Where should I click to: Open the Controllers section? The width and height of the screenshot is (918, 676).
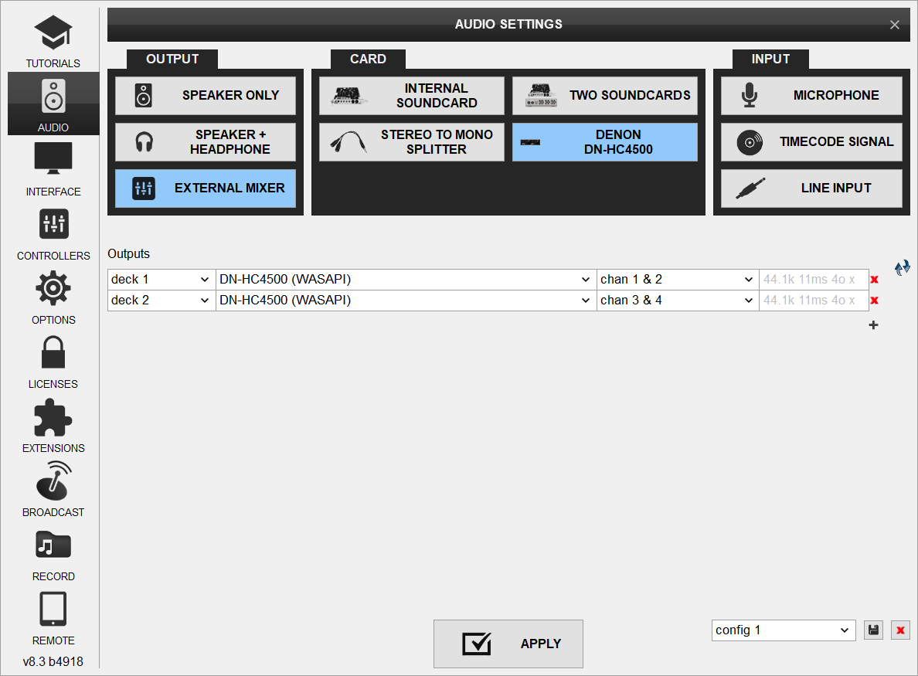click(53, 233)
